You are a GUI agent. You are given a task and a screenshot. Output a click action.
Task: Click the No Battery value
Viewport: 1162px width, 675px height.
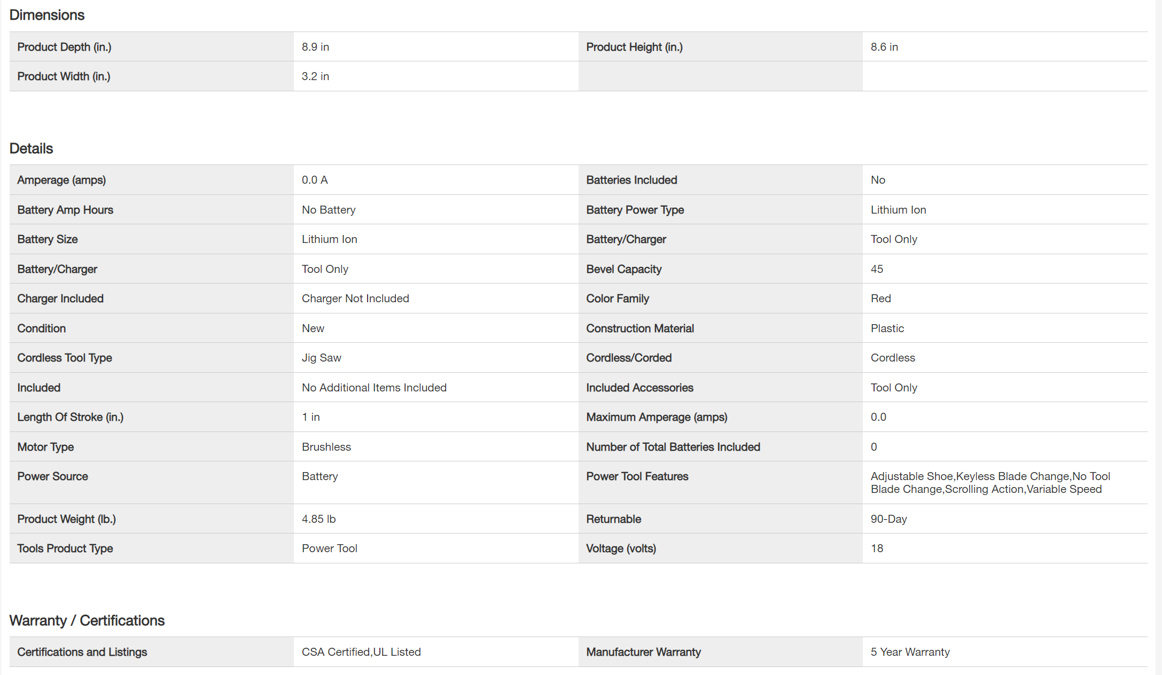[329, 210]
